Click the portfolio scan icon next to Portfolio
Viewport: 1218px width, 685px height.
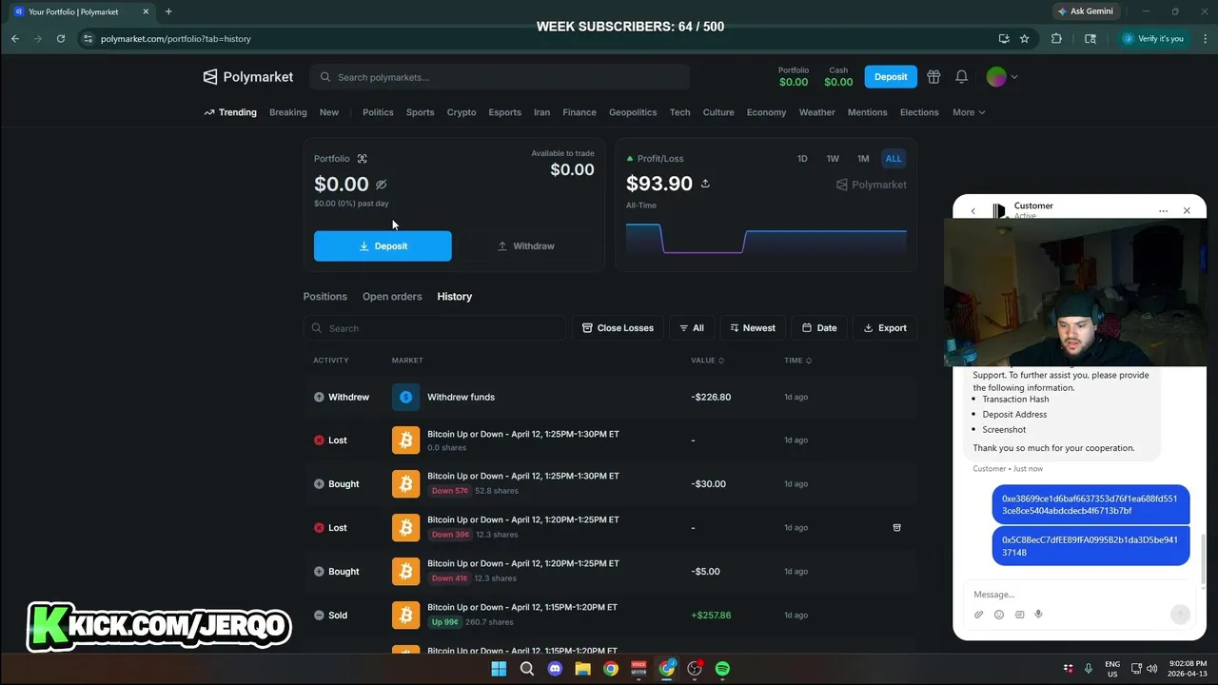click(362, 159)
